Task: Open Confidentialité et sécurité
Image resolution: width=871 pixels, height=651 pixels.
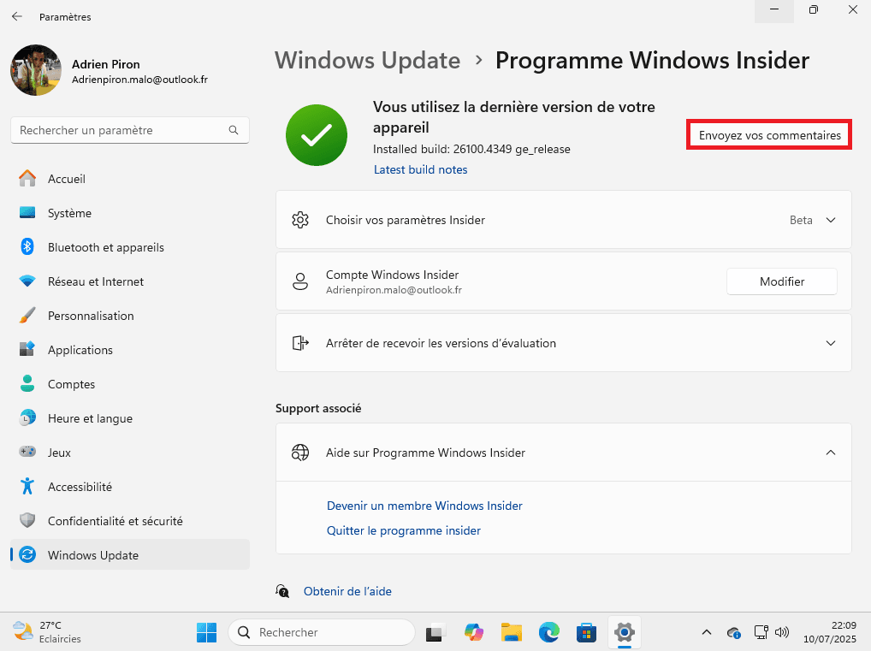Action: 129,521
